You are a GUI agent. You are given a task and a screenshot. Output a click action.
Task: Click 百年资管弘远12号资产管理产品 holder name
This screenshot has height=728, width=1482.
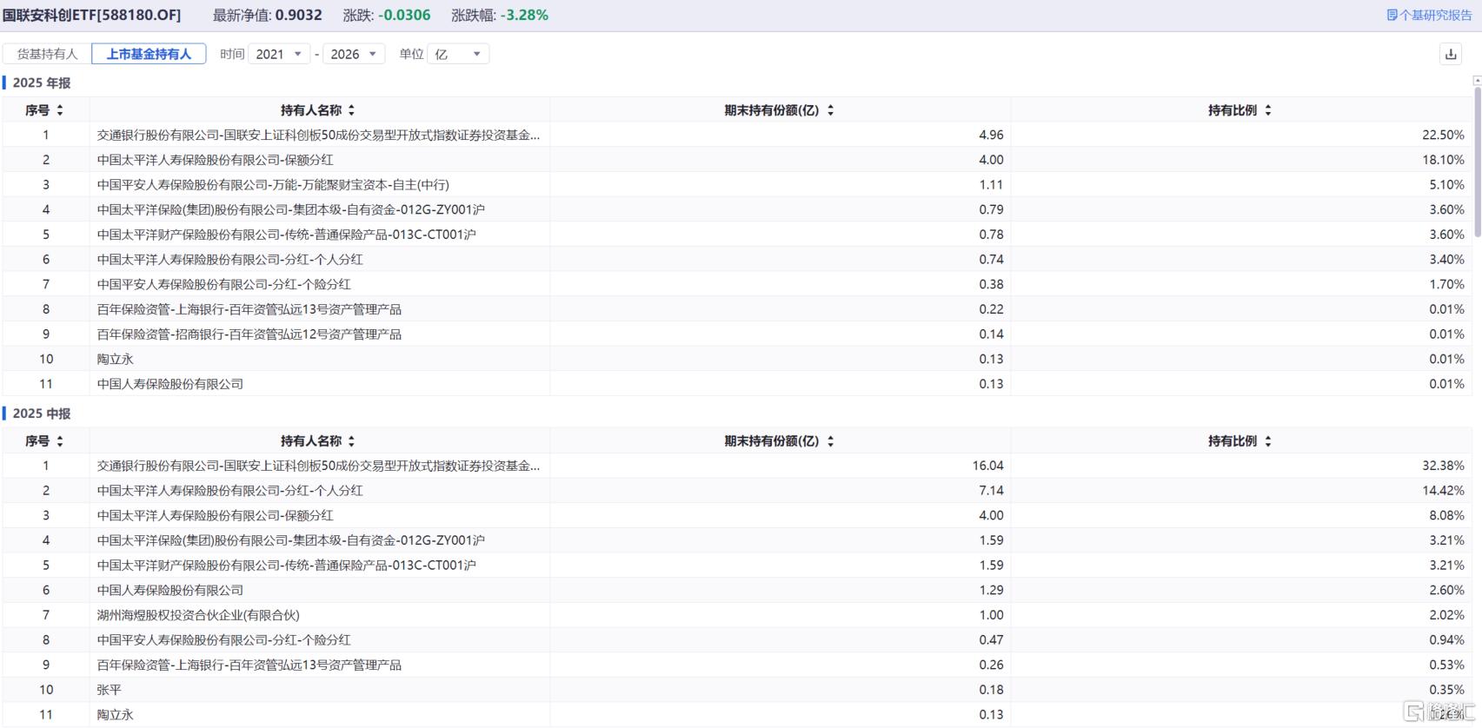pyautogui.click(x=249, y=334)
